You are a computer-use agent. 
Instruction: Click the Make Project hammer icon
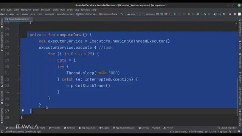122,14
